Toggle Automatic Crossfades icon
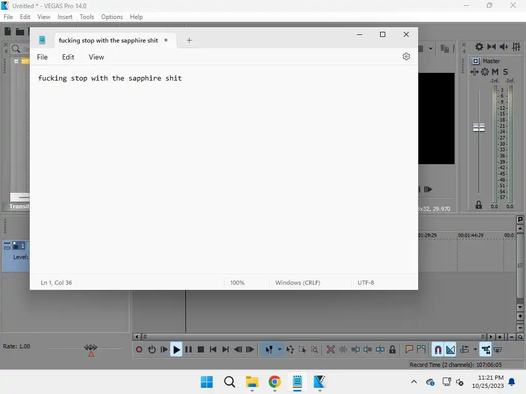 point(450,349)
